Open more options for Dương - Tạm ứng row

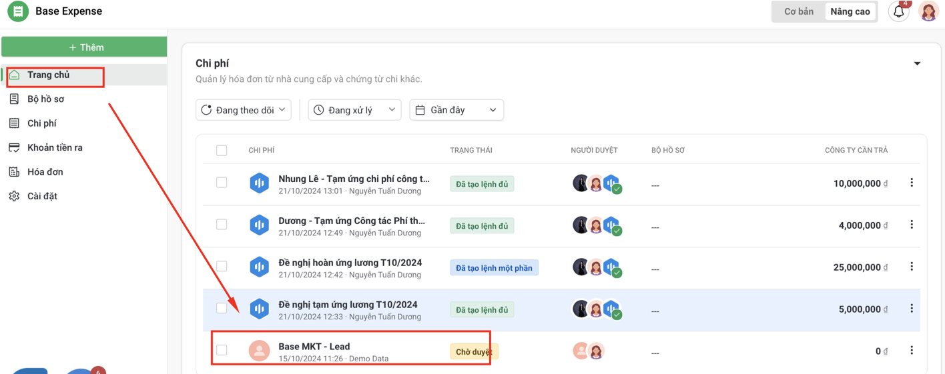(x=912, y=225)
